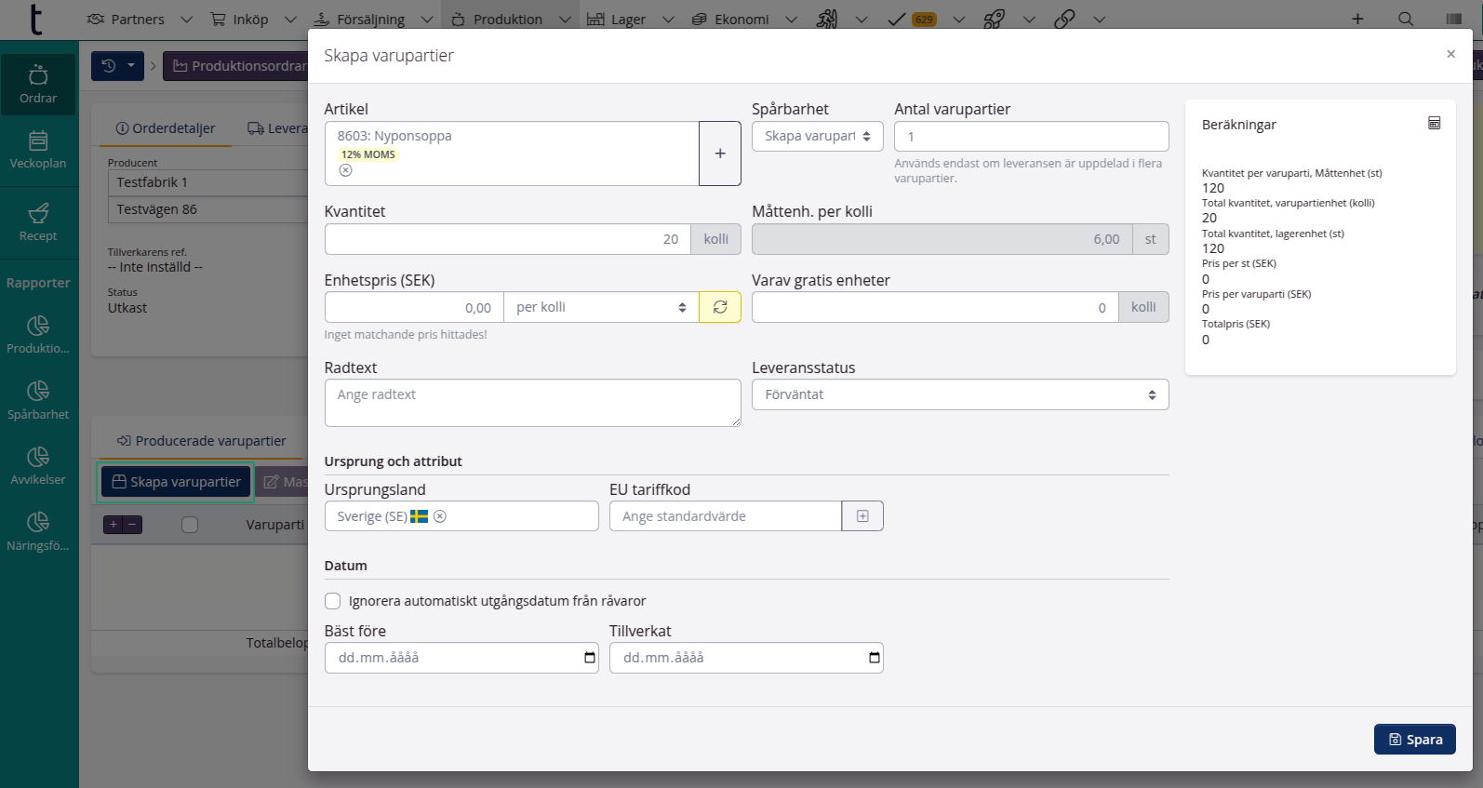Enable Ignorera automatiskt utgångsdatum checkbox
This screenshot has height=788, width=1483.
point(333,601)
